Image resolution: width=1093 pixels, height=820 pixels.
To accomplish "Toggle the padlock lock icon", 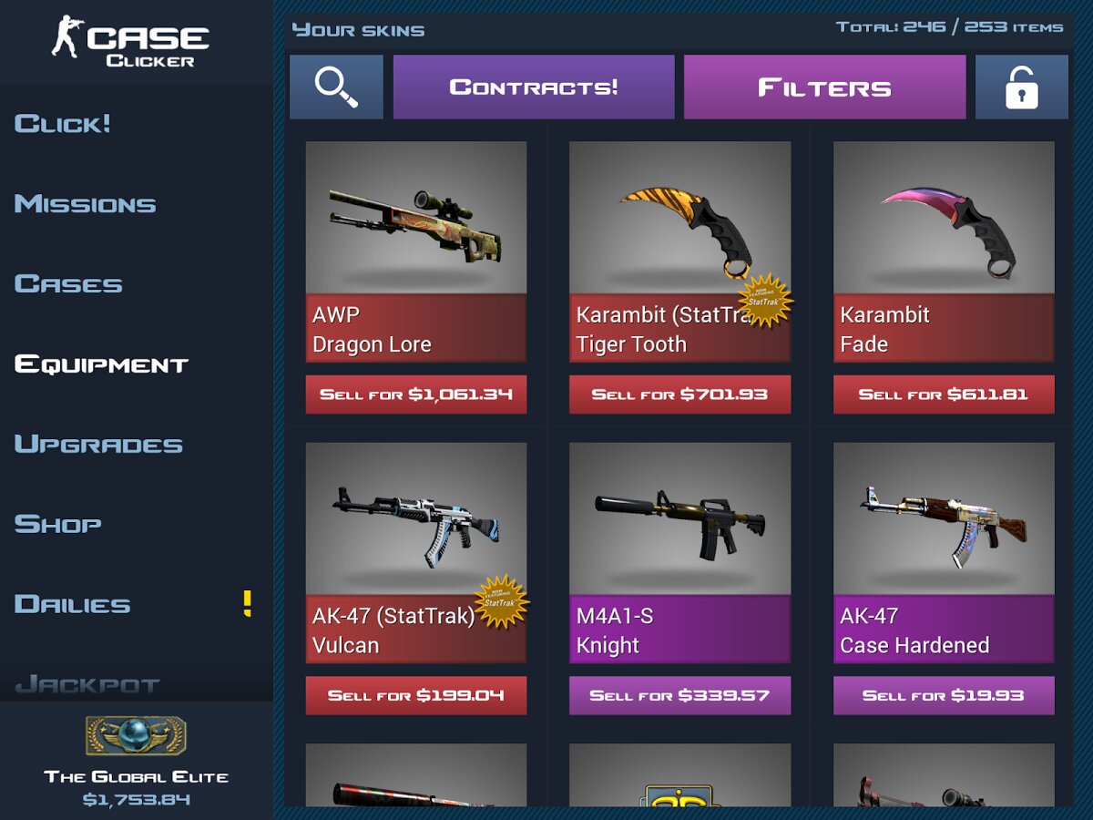I will tap(1021, 87).
